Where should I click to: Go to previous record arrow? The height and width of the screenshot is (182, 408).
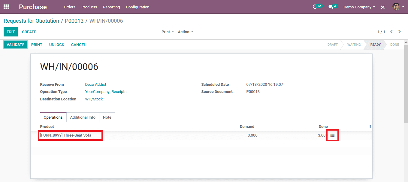coord(391,32)
